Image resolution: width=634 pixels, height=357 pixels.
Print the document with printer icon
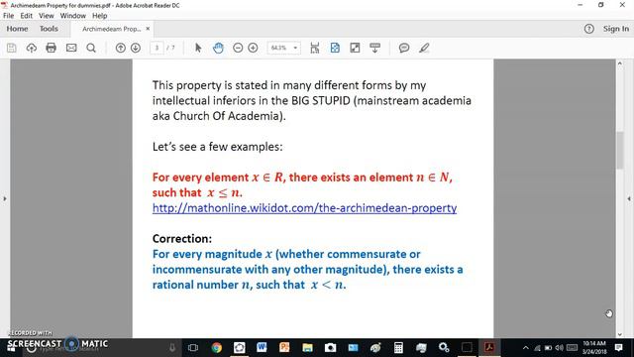[x=51, y=48]
